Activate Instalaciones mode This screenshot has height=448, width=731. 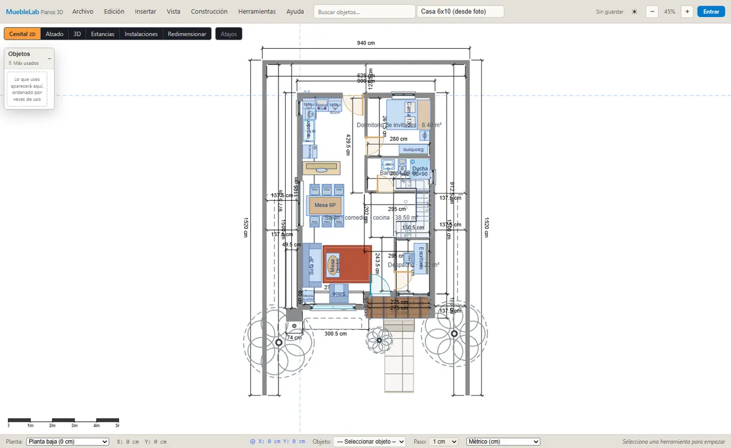[x=141, y=34]
